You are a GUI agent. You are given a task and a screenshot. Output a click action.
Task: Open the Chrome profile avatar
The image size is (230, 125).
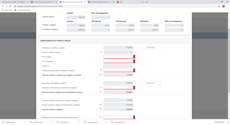tap(223, 6)
